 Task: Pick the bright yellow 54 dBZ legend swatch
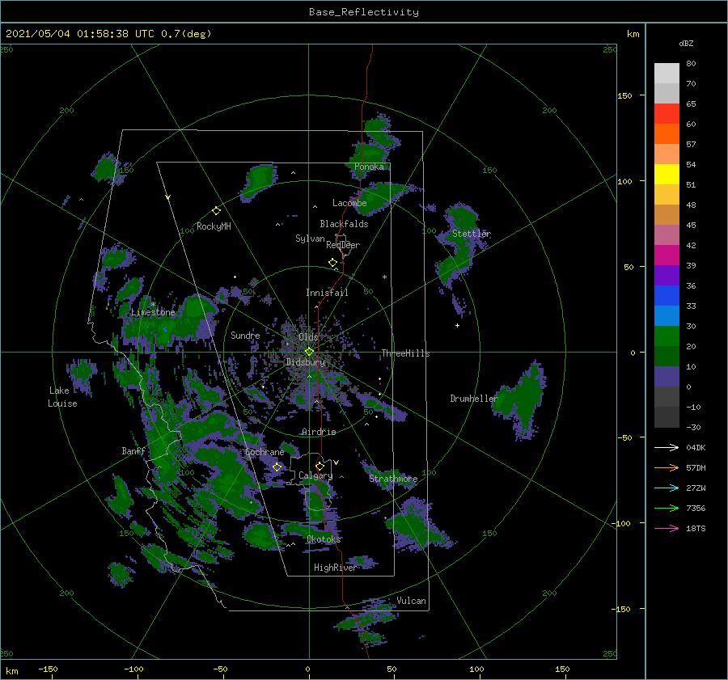tap(667, 174)
